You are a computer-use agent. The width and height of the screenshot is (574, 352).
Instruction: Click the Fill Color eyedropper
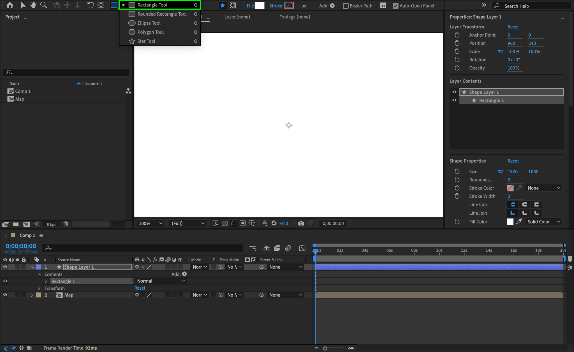pyautogui.click(x=519, y=222)
